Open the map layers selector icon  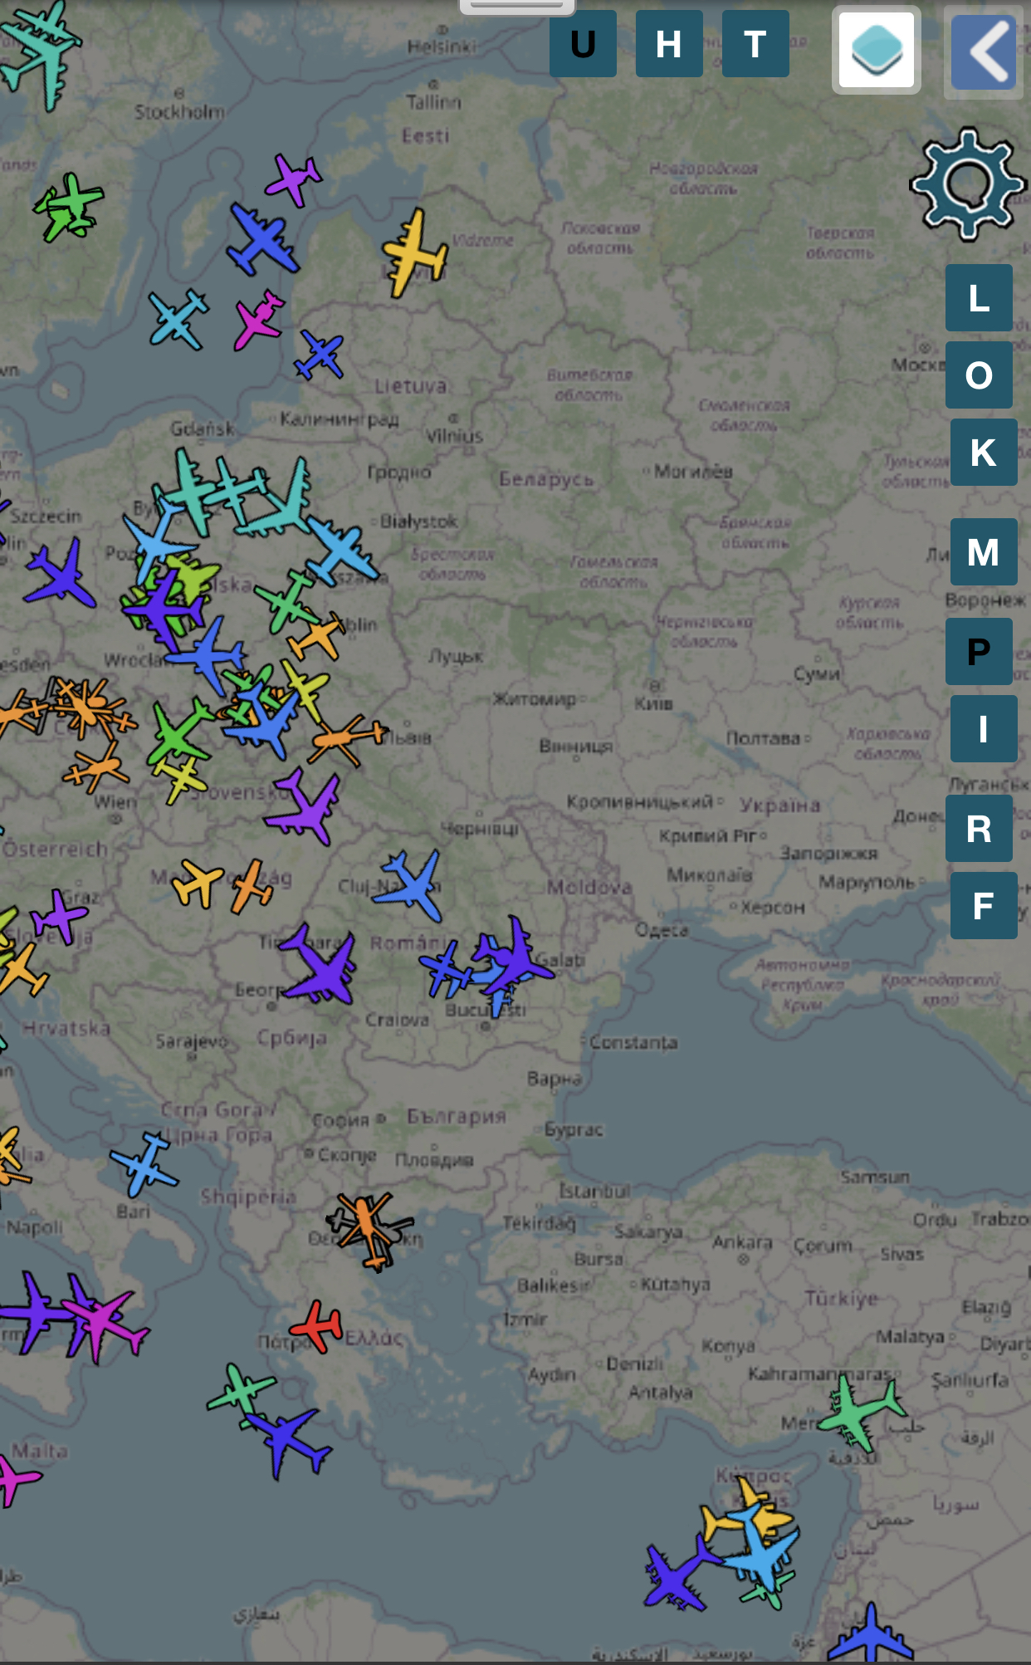tap(877, 50)
